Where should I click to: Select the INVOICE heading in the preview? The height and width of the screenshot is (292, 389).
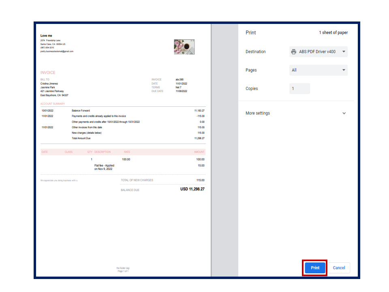pyautogui.click(x=48, y=72)
